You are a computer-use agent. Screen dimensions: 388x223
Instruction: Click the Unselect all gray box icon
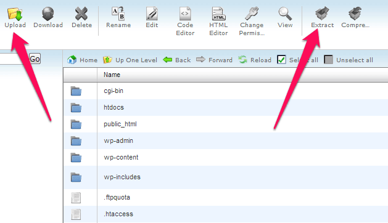point(328,60)
